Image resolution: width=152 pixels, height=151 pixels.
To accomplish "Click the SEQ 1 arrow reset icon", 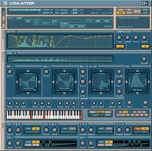I will pyautogui.click(x=28, y=142).
